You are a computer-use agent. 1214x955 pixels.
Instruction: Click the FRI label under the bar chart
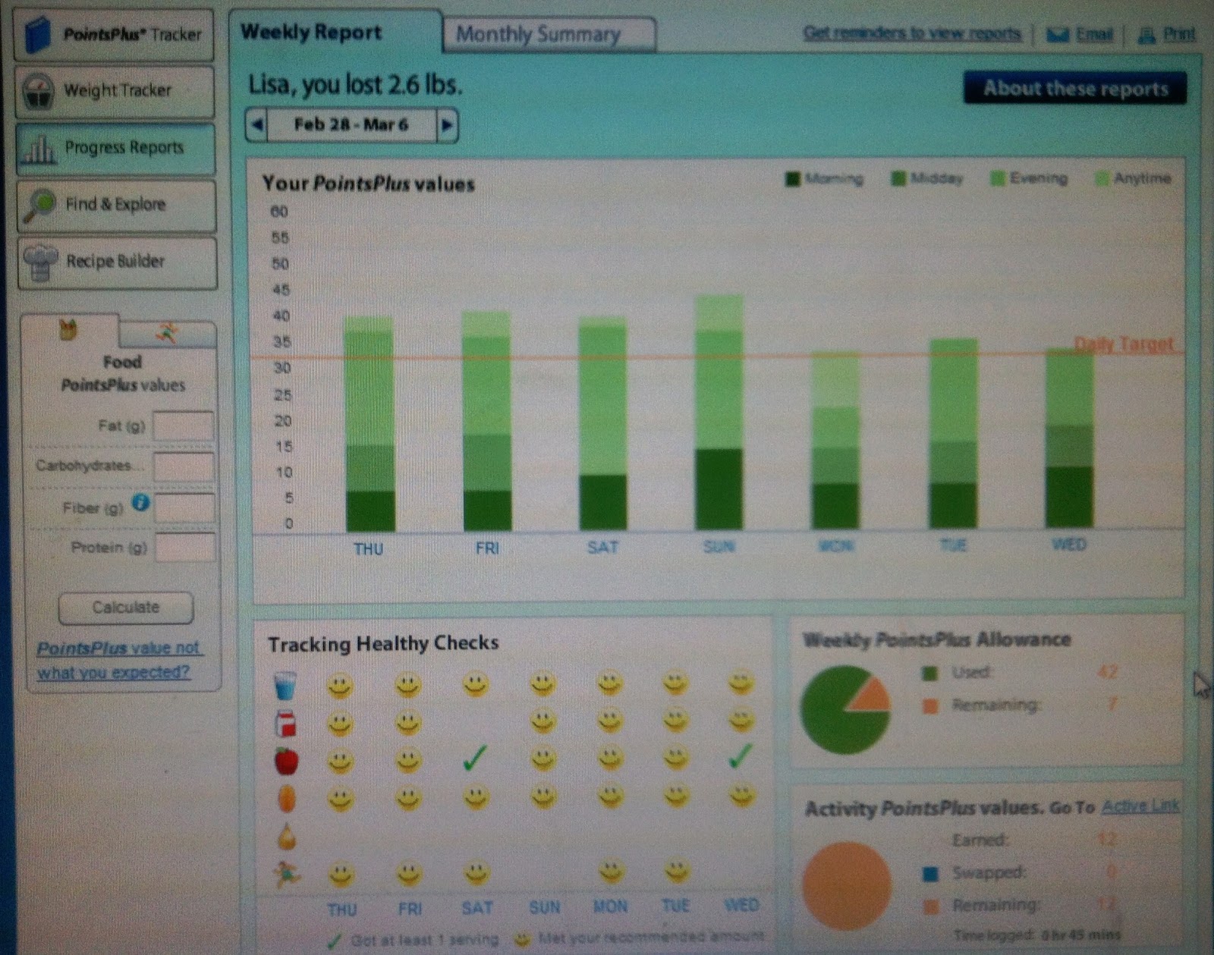[487, 548]
